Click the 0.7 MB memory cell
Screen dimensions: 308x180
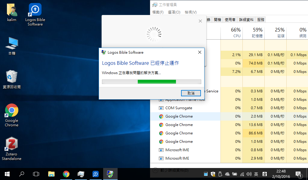click(x=254, y=108)
